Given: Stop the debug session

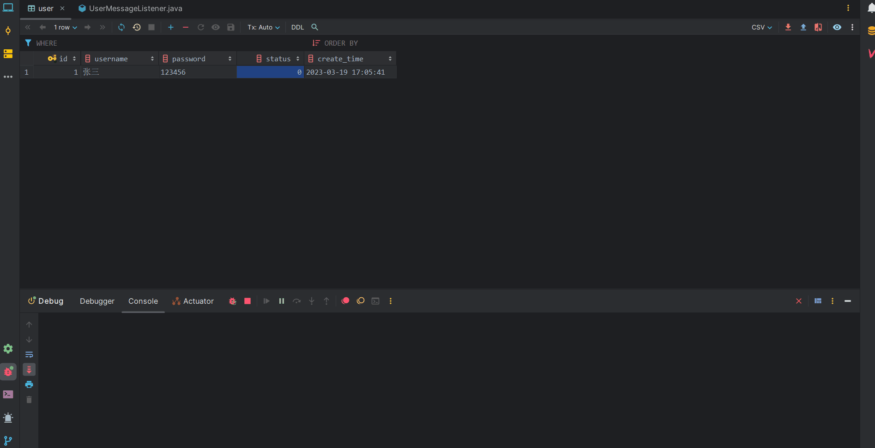Looking at the screenshot, I should pyautogui.click(x=247, y=301).
